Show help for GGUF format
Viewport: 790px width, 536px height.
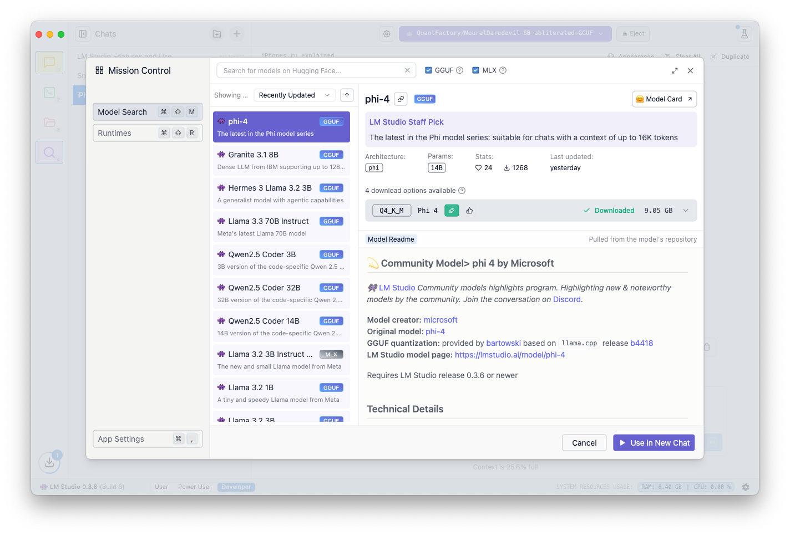click(459, 70)
